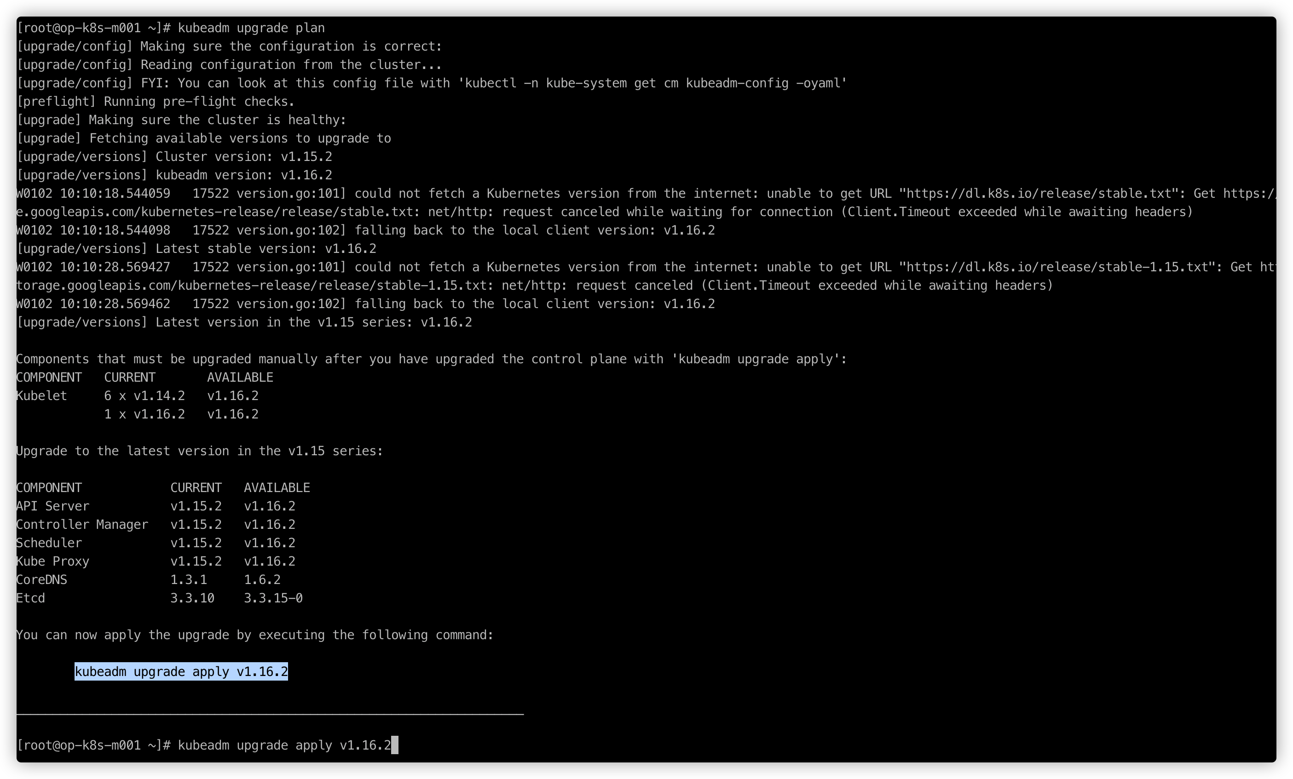This screenshot has height=779, width=1293.
Task: Click 'CURRENT' header in the control plane table
Action: (196, 487)
